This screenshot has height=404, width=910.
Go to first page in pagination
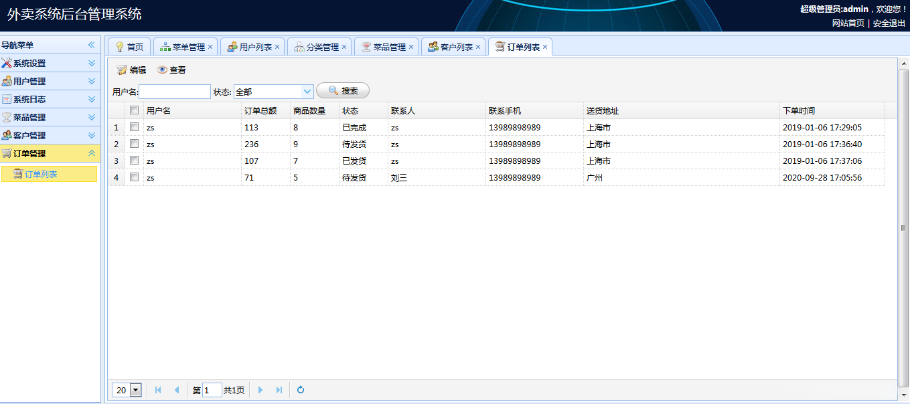pyautogui.click(x=158, y=390)
